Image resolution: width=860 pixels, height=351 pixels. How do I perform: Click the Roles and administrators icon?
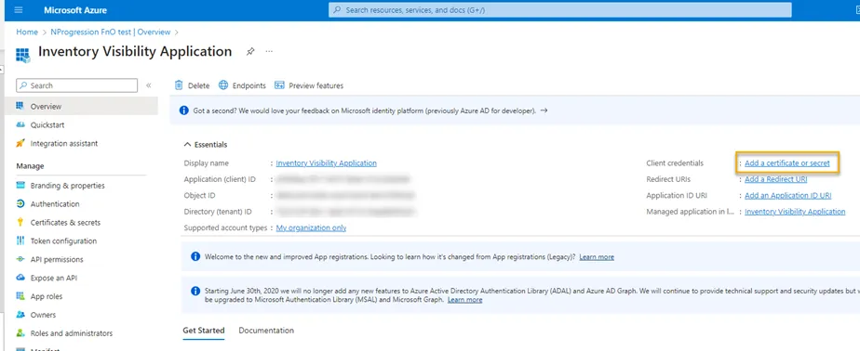pyautogui.click(x=20, y=333)
